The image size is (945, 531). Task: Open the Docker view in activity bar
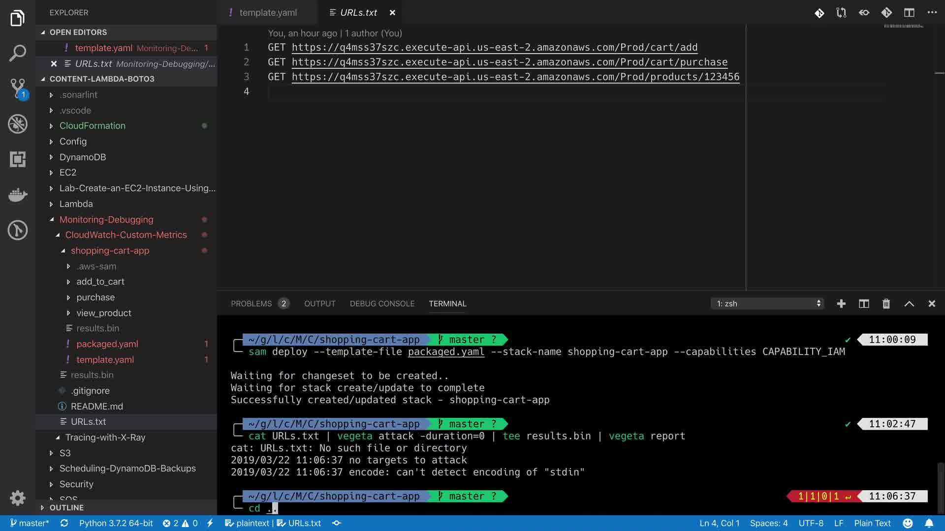pos(18,195)
